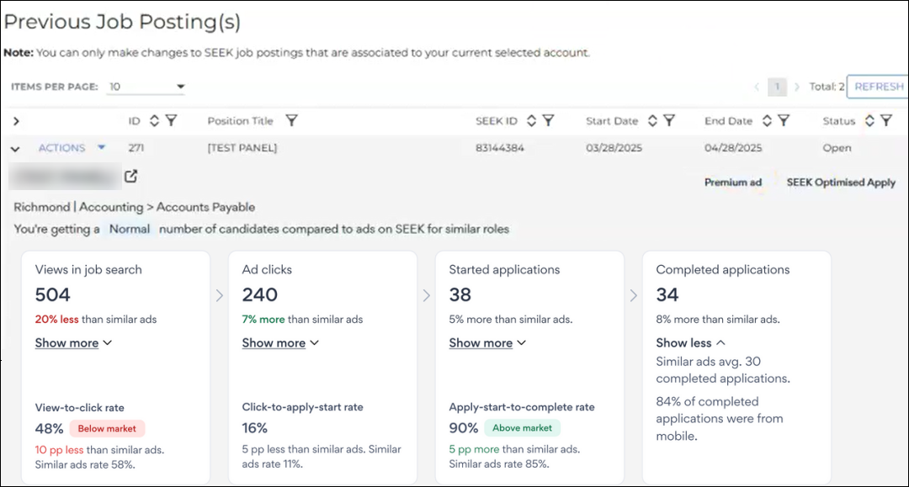Collapse the expanded row for job 271

(x=15, y=149)
